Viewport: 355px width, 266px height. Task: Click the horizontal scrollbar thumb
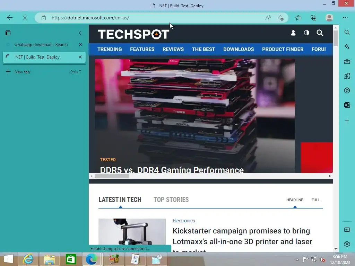(112, 176)
